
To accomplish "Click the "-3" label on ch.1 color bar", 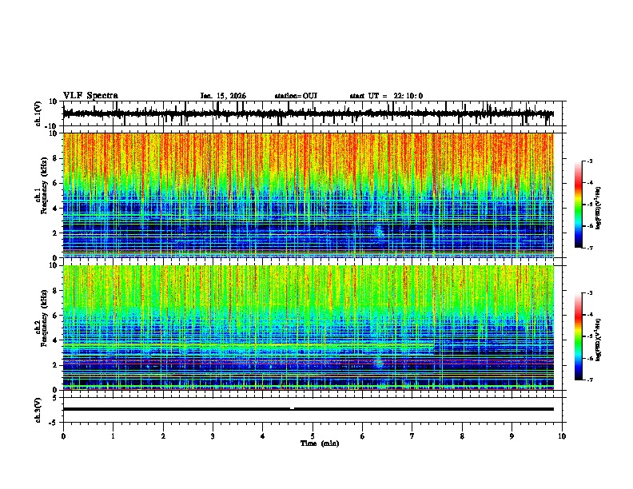I will point(590,161).
